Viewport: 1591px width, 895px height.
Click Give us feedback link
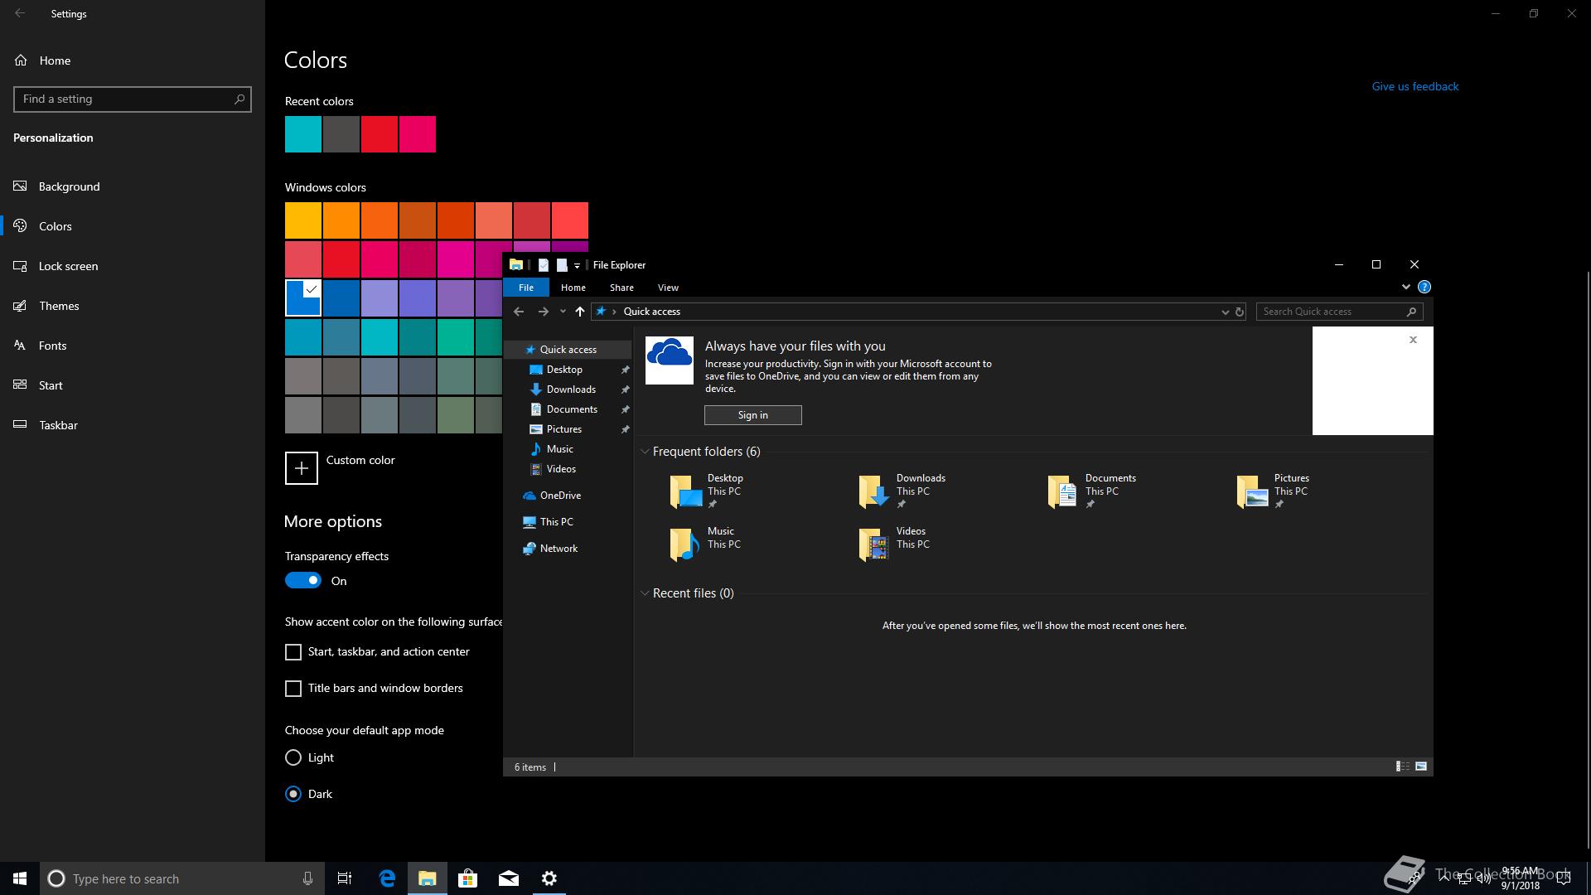click(1415, 86)
